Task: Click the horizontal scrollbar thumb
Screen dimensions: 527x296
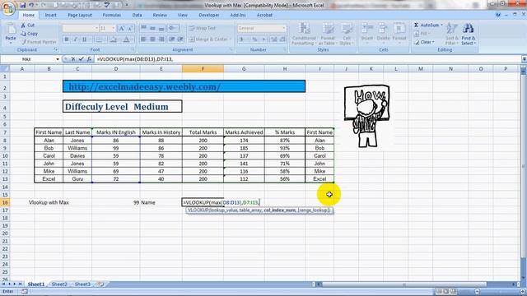Action: 404,284
